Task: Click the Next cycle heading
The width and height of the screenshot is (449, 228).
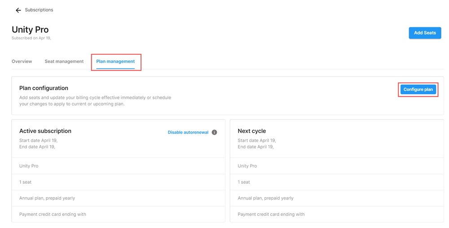Action: pyautogui.click(x=252, y=131)
